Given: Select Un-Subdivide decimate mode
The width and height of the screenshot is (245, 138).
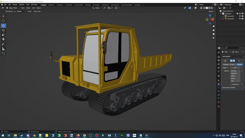Looking at the screenshot, I should pyautogui.click(x=232, y=64).
